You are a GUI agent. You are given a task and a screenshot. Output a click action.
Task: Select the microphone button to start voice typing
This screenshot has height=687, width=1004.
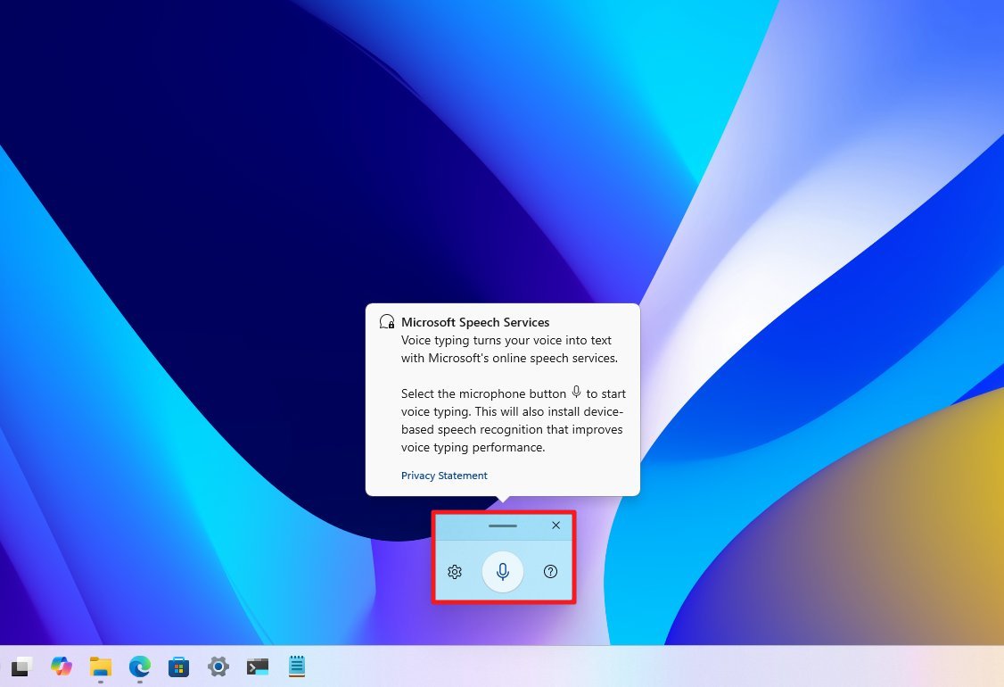(x=503, y=572)
